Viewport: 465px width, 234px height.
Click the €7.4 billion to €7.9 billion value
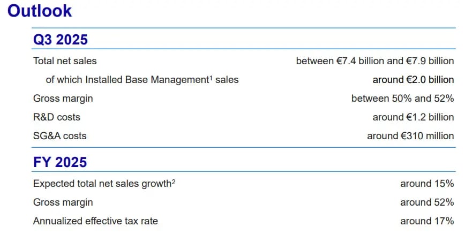click(x=375, y=61)
